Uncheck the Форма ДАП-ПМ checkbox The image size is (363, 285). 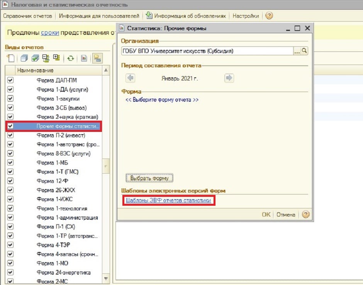click(10, 80)
